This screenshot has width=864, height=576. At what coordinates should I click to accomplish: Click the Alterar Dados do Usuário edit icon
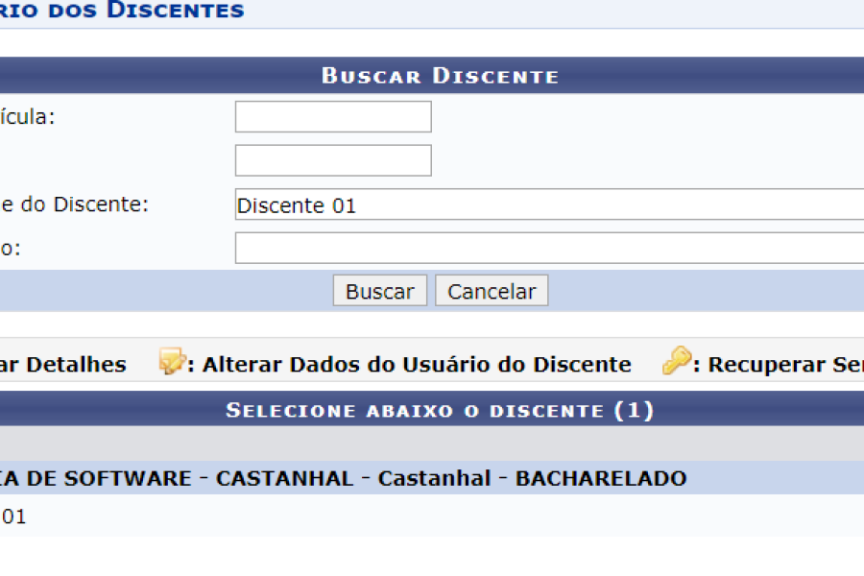(x=172, y=362)
